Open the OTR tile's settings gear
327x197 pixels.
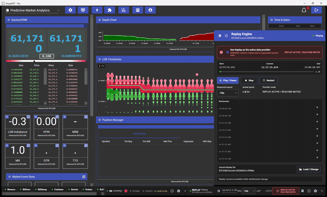click(36, 146)
